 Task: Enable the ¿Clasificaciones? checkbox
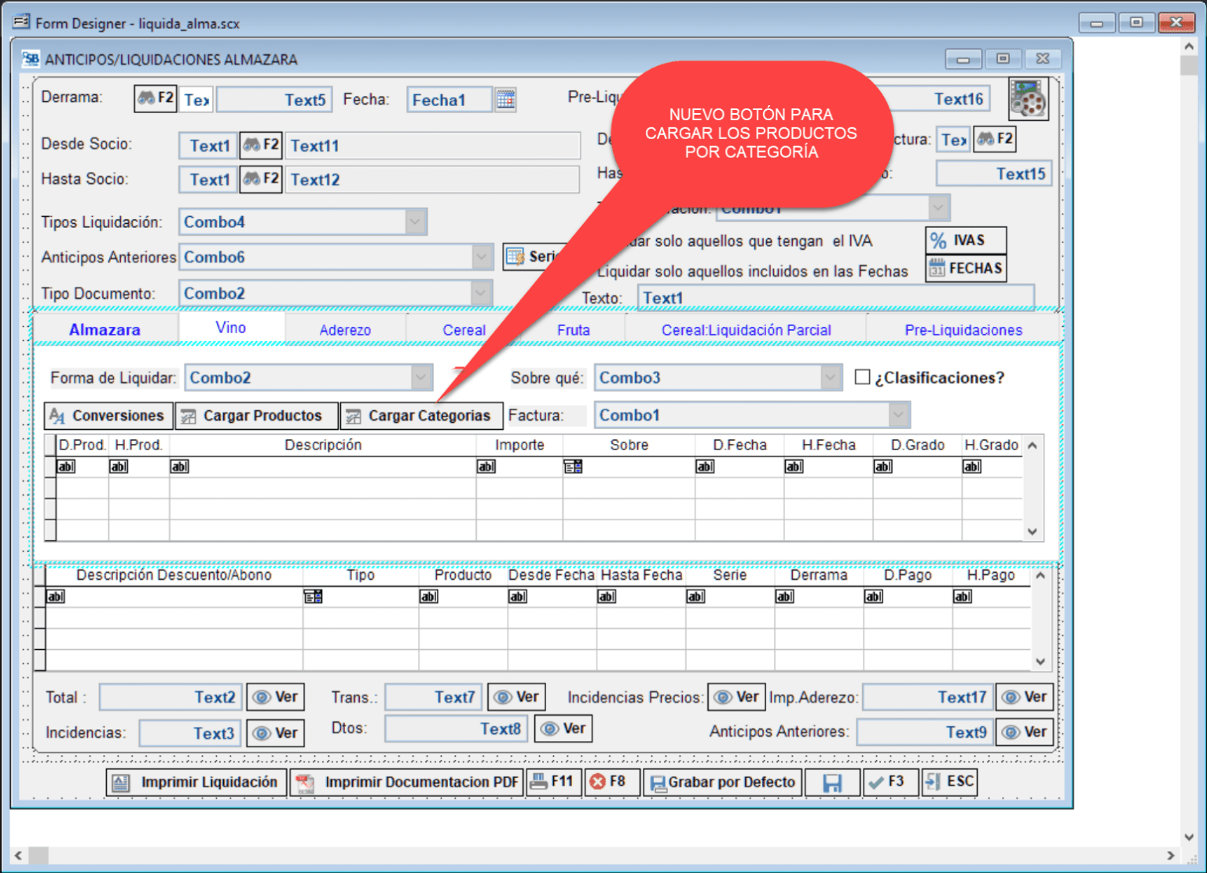(862, 377)
